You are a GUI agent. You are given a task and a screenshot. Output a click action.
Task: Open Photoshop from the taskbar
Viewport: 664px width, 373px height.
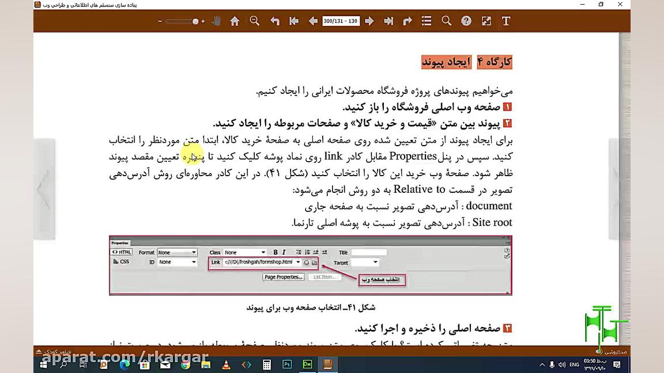point(286,364)
